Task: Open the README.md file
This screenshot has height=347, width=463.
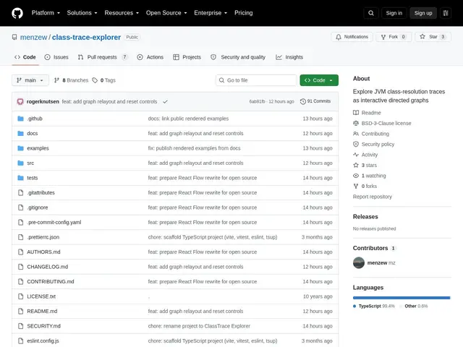Action: [x=42, y=311]
